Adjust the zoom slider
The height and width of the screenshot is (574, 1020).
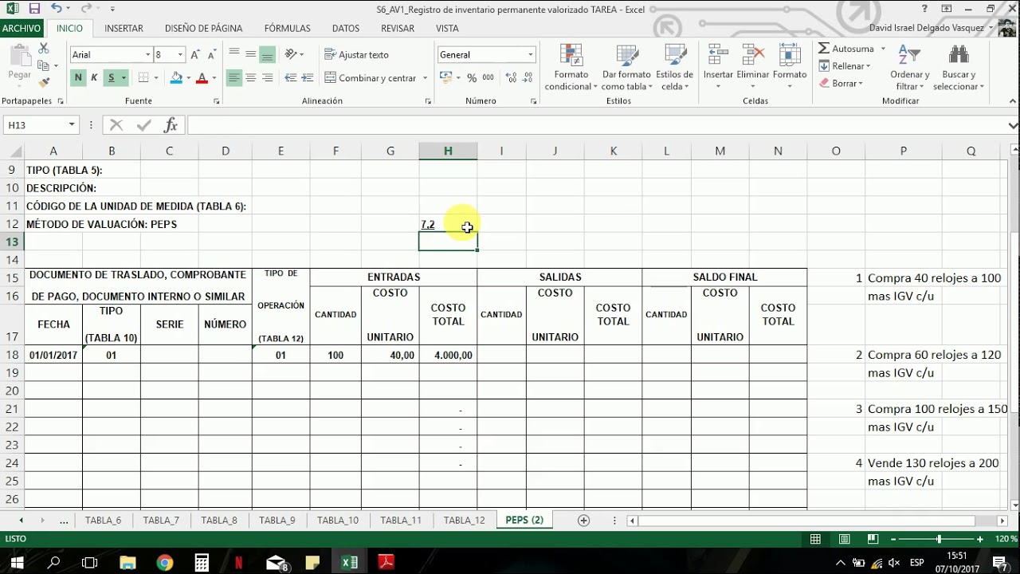coord(938,540)
